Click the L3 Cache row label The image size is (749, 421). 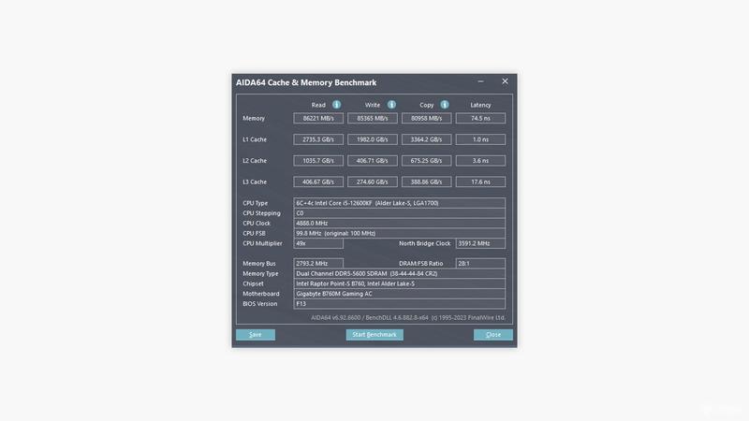click(x=255, y=181)
